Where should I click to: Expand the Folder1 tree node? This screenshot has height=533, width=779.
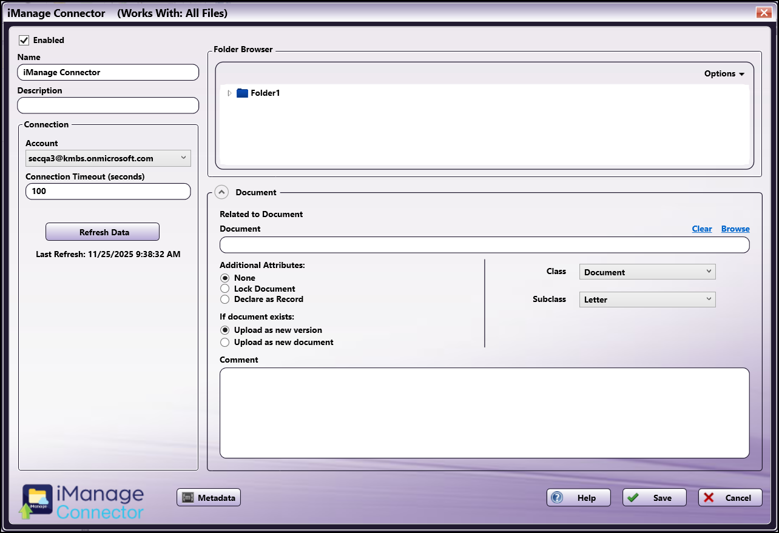click(x=229, y=93)
